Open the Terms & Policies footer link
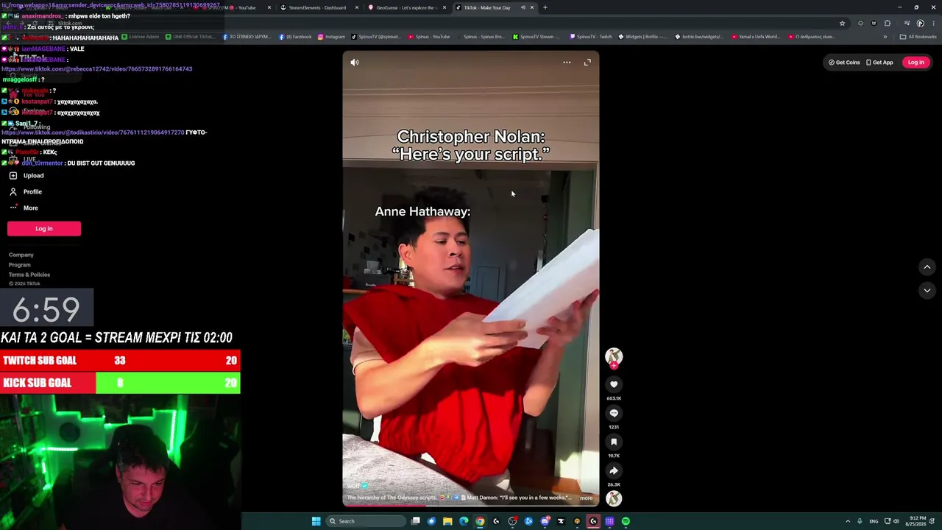 pos(29,275)
